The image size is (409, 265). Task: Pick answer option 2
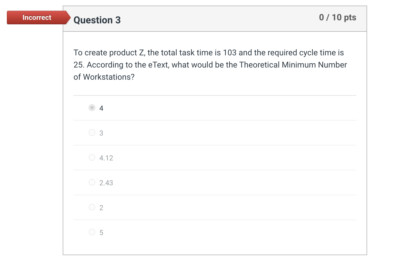[x=92, y=207]
